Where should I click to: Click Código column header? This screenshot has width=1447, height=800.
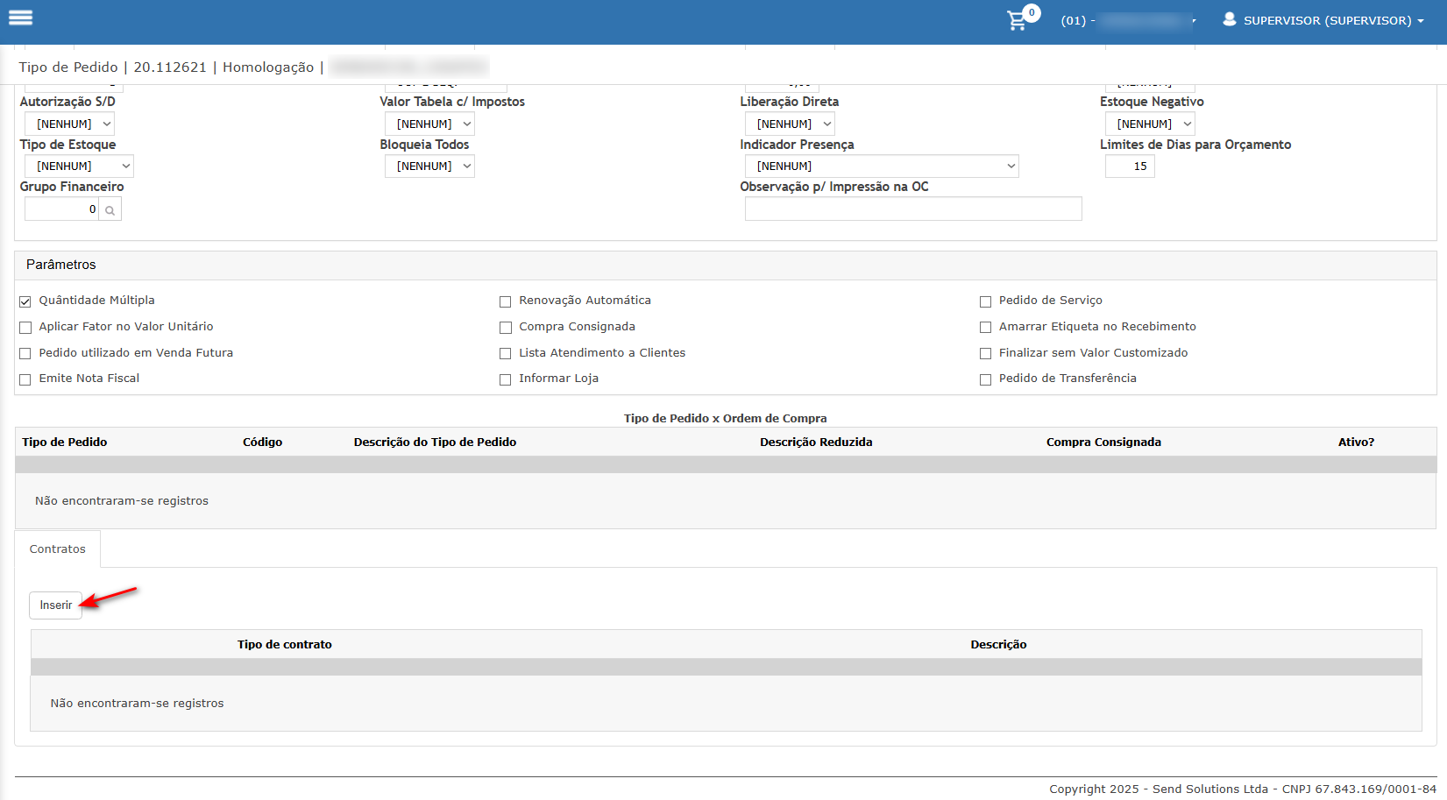pyautogui.click(x=263, y=442)
